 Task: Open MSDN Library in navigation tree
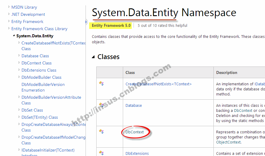24,7
